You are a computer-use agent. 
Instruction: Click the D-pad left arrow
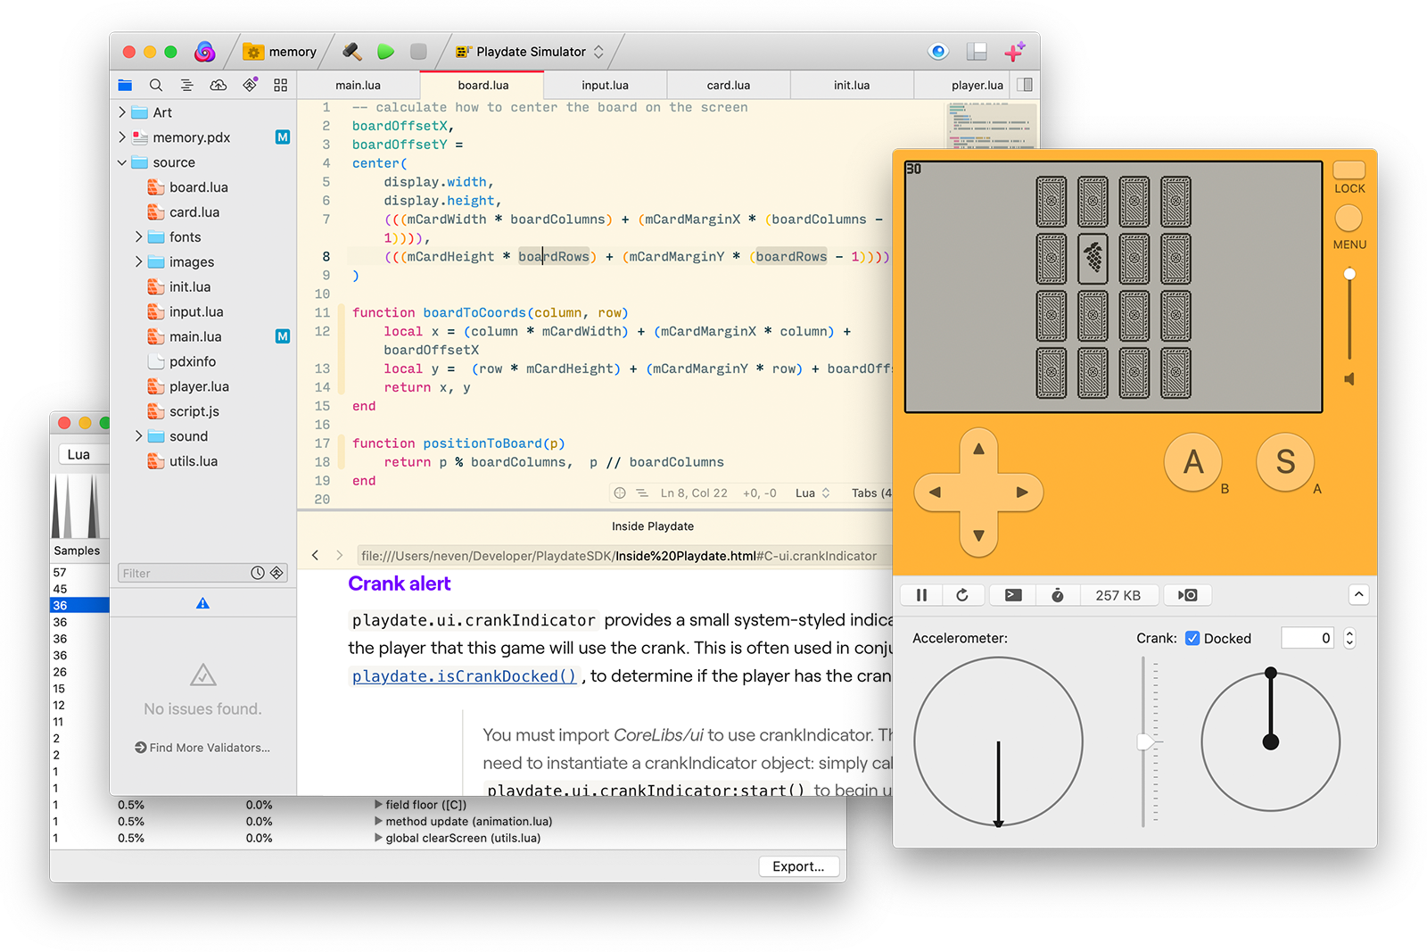[x=935, y=493]
